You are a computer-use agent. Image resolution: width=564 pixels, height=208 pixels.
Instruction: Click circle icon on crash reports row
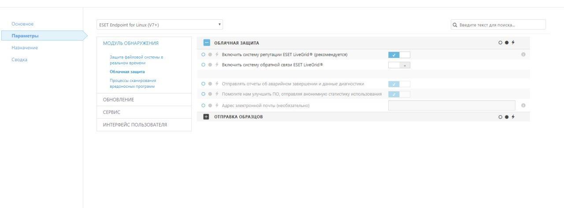[203, 84]
